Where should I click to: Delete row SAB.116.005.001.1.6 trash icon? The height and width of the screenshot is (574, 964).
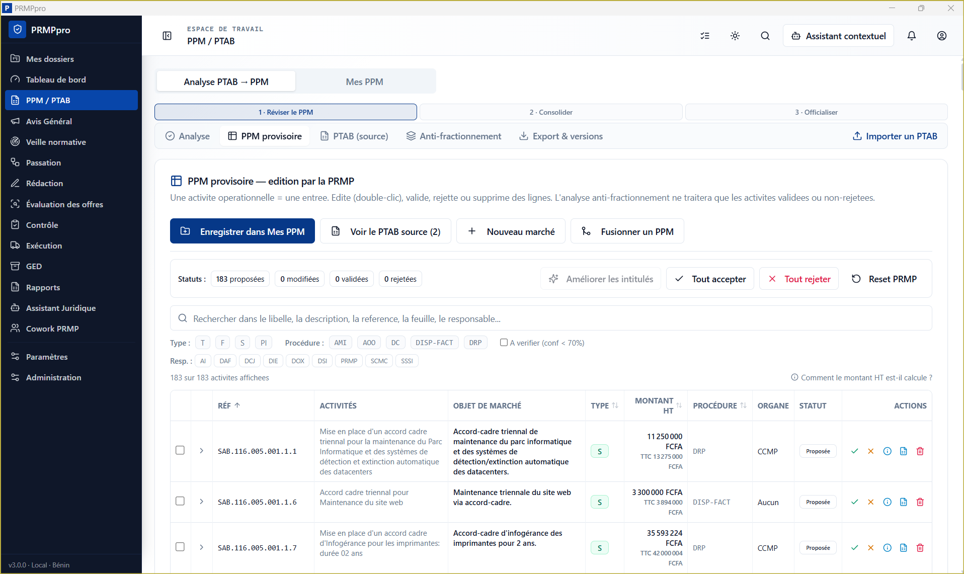920,502
